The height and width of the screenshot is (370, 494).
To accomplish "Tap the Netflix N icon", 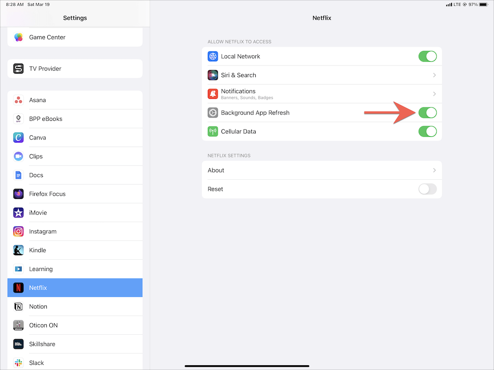I will click(x=18, y=288).
